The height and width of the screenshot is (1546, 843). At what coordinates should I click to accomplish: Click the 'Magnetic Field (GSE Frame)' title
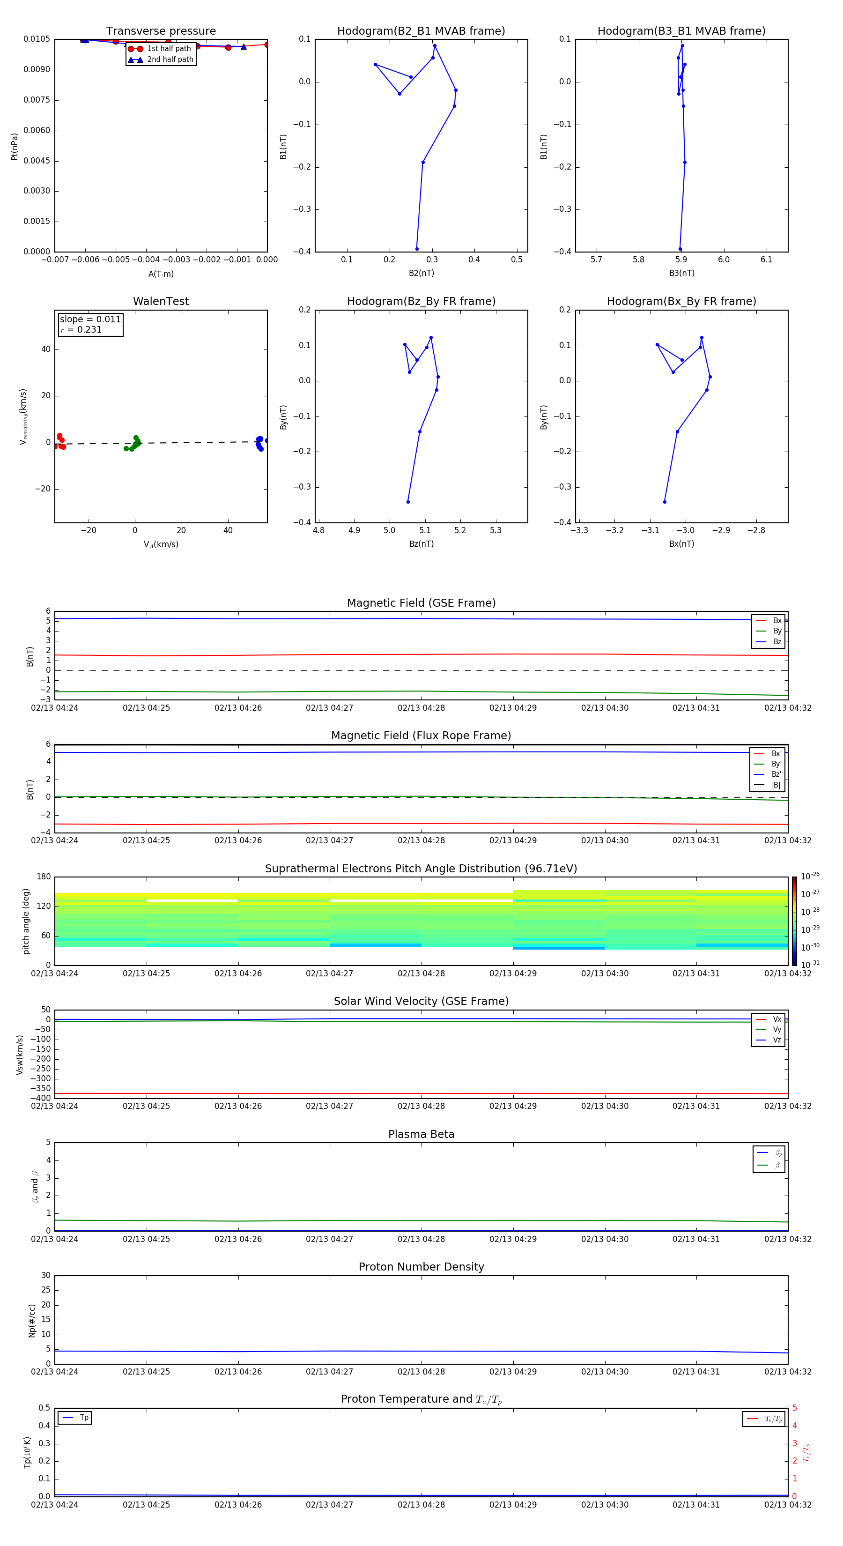pyautogui.click(x=421, y=603)
